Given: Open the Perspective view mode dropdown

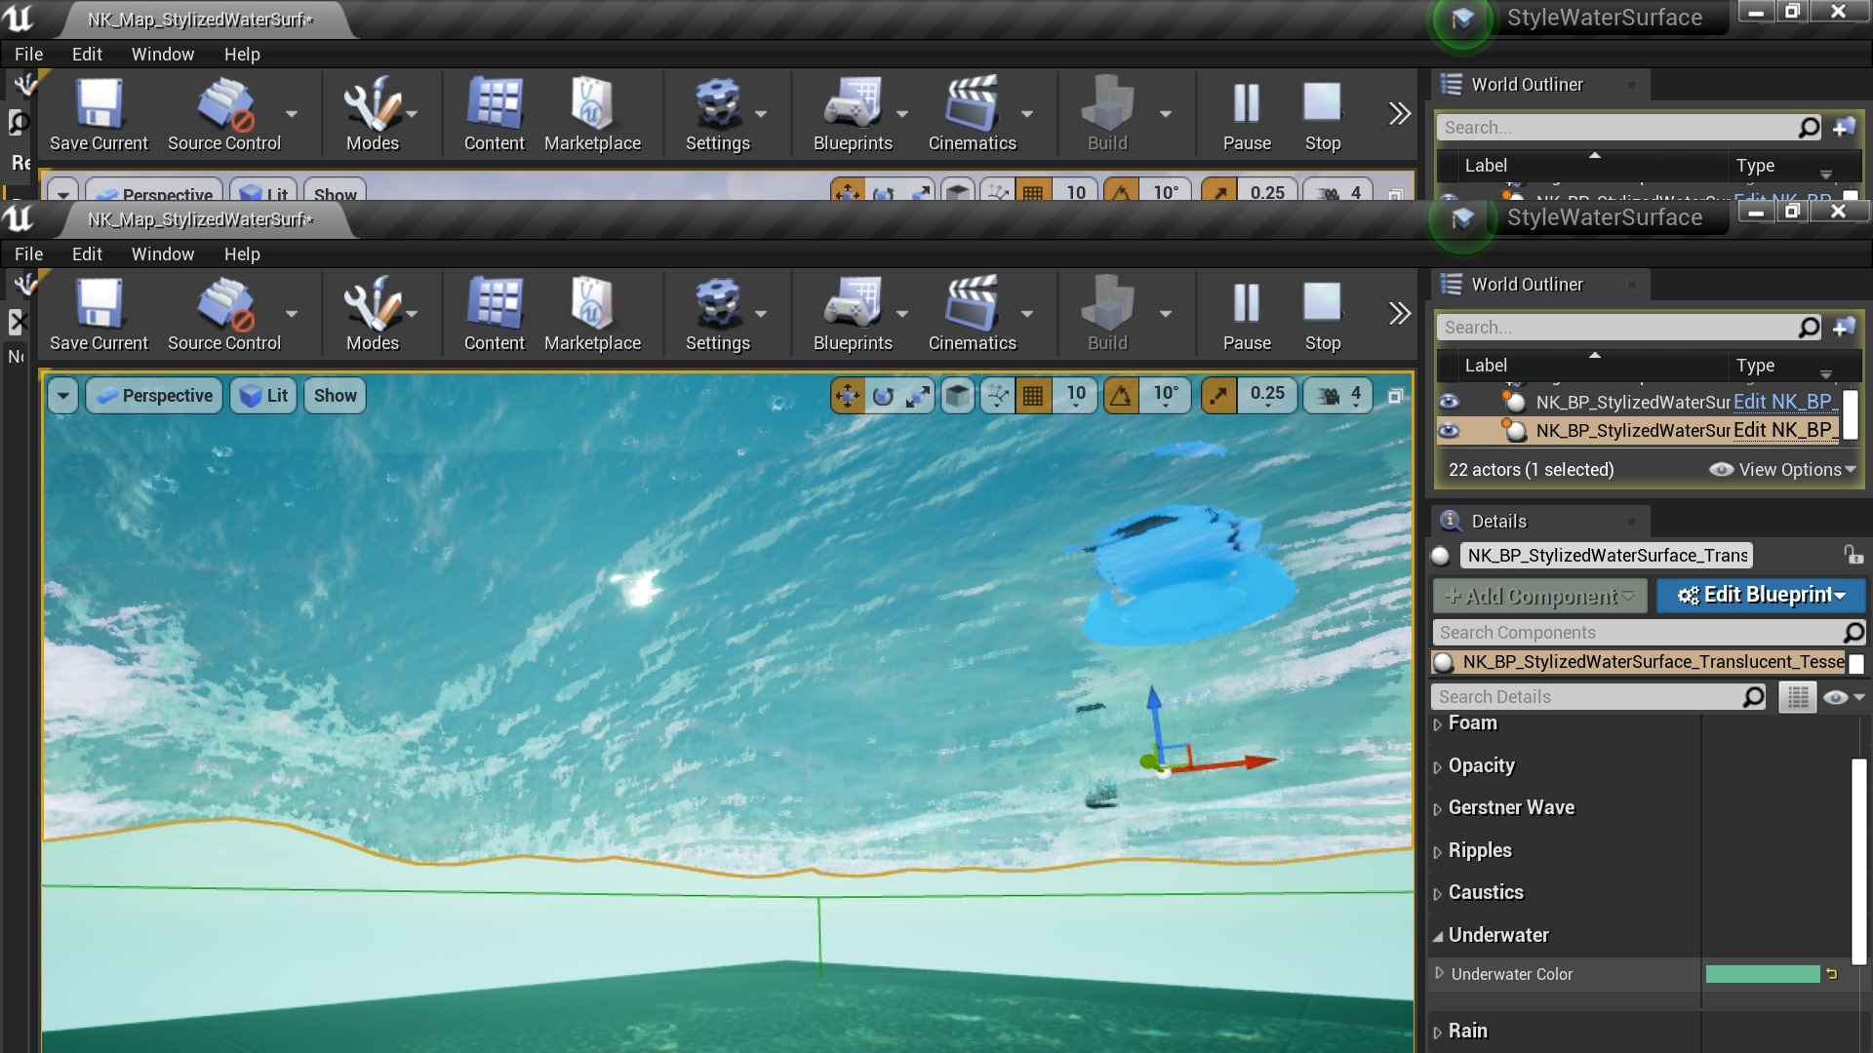Looking at the screenshot, I should pos(155,396).
